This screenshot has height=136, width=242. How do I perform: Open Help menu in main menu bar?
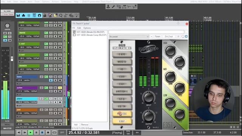pos(76,2)
